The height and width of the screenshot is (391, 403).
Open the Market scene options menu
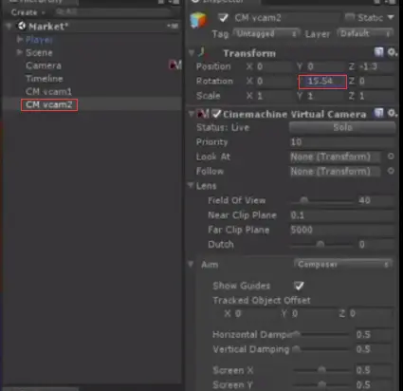pyautogui.click(x=173, y=26)
